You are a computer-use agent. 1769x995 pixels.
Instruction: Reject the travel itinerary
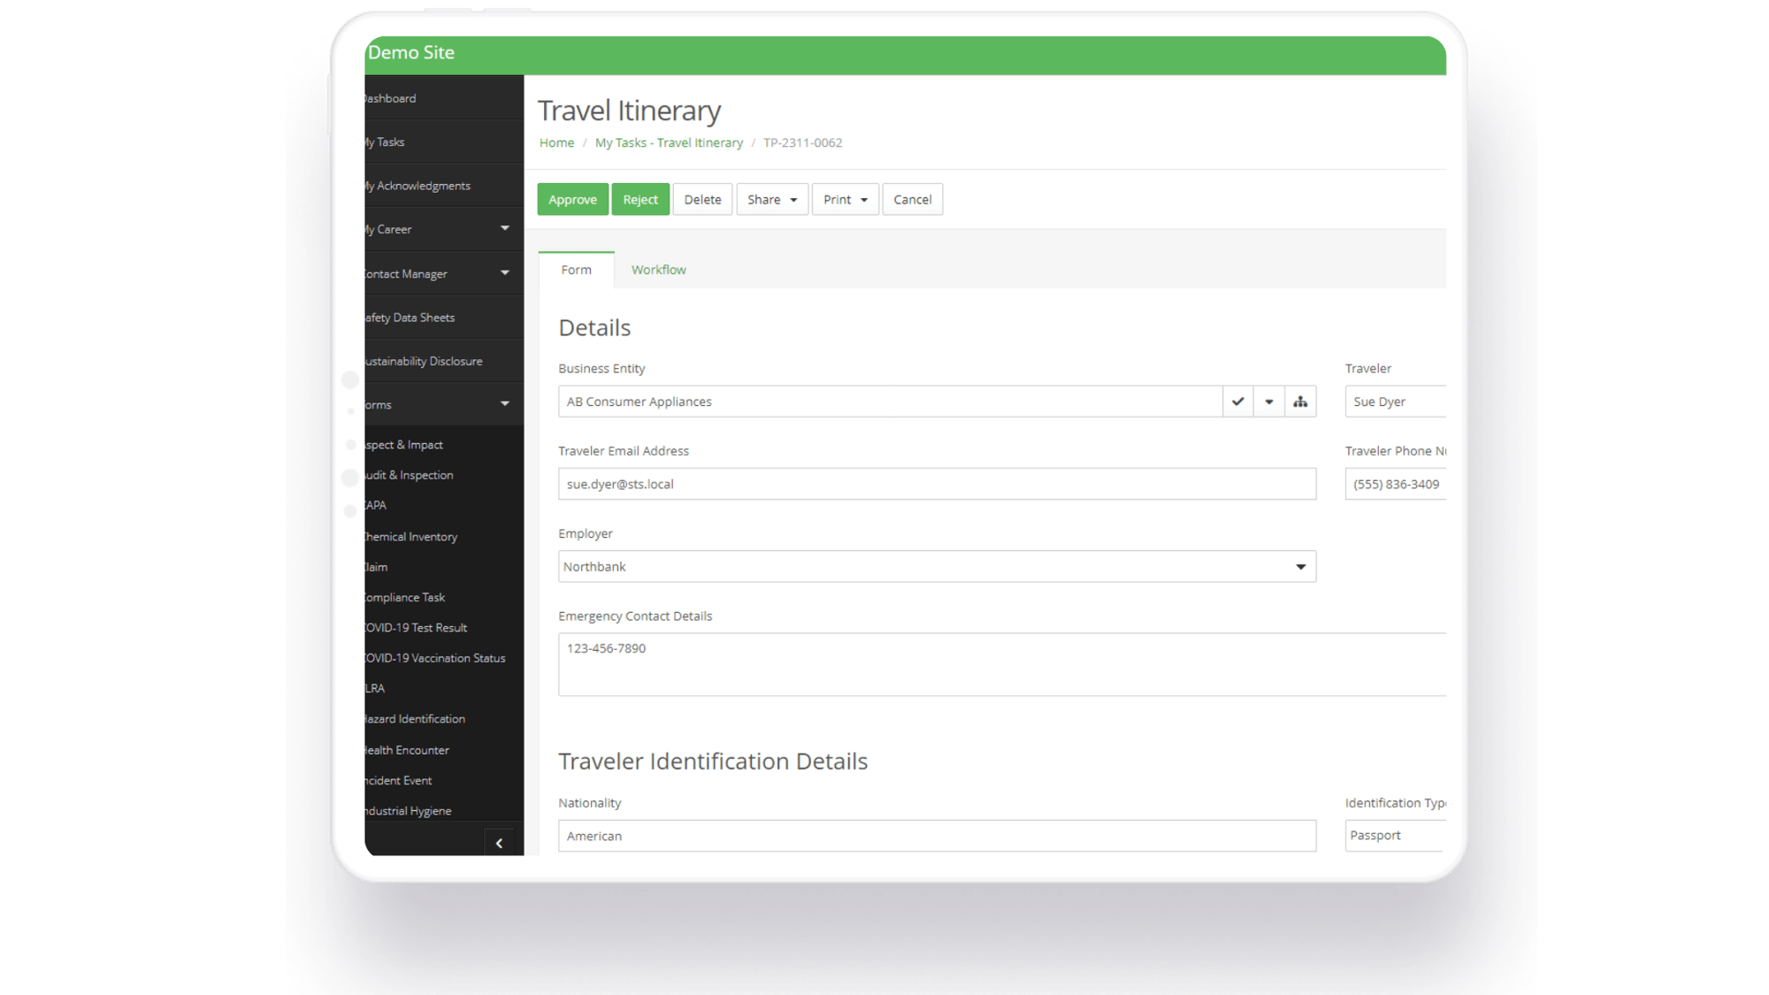[640, 199]
